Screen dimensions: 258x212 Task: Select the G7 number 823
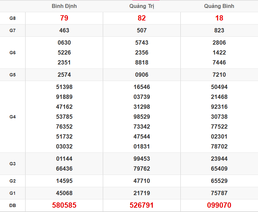(219, 30)
